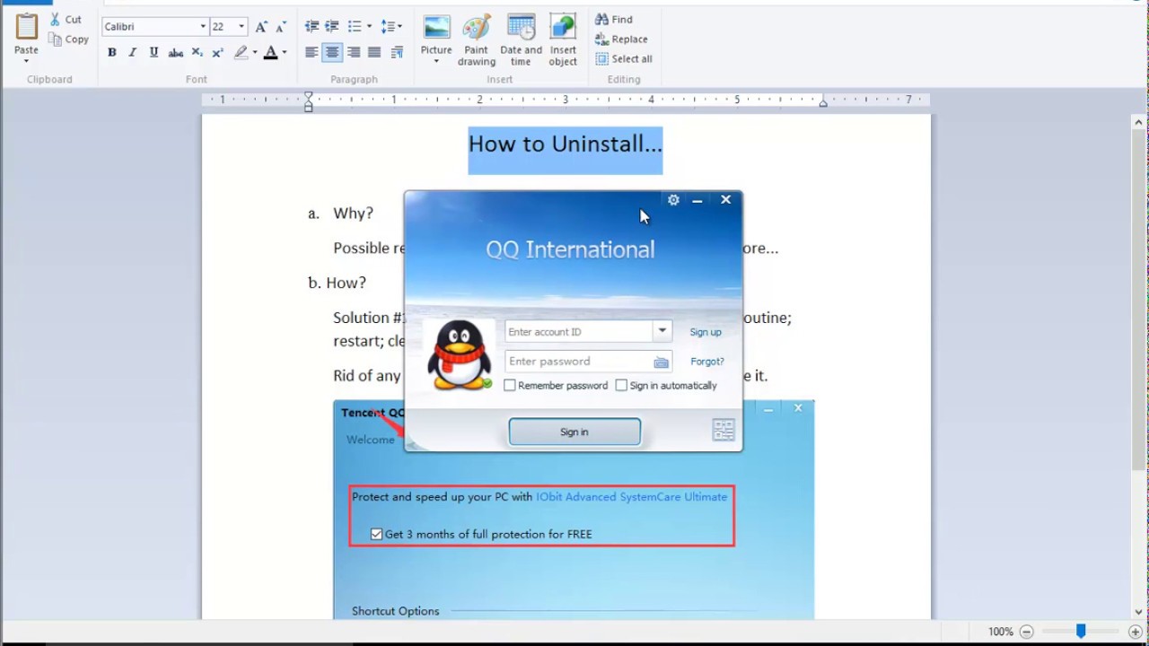Click the Paste clipboard icon
1149x646 pixels.
click(27, 27)
